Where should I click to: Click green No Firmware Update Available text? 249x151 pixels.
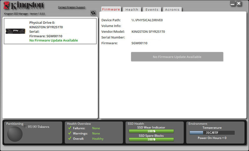pos(54,40)
